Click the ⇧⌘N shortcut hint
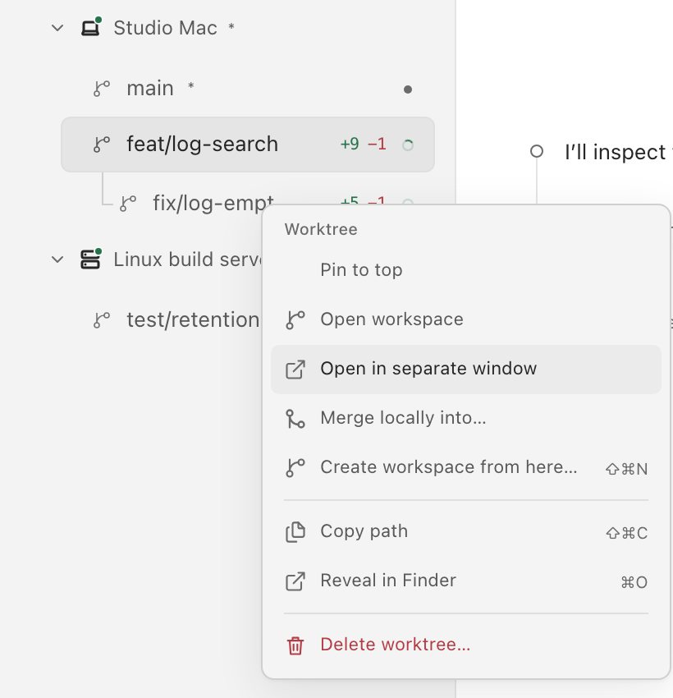The image size is (673, 698). coord(627,469)
